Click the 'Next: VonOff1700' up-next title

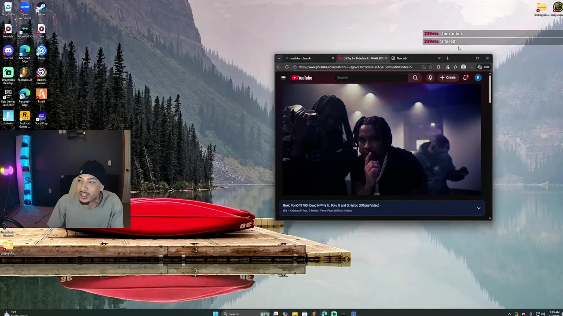pos(331,205)
